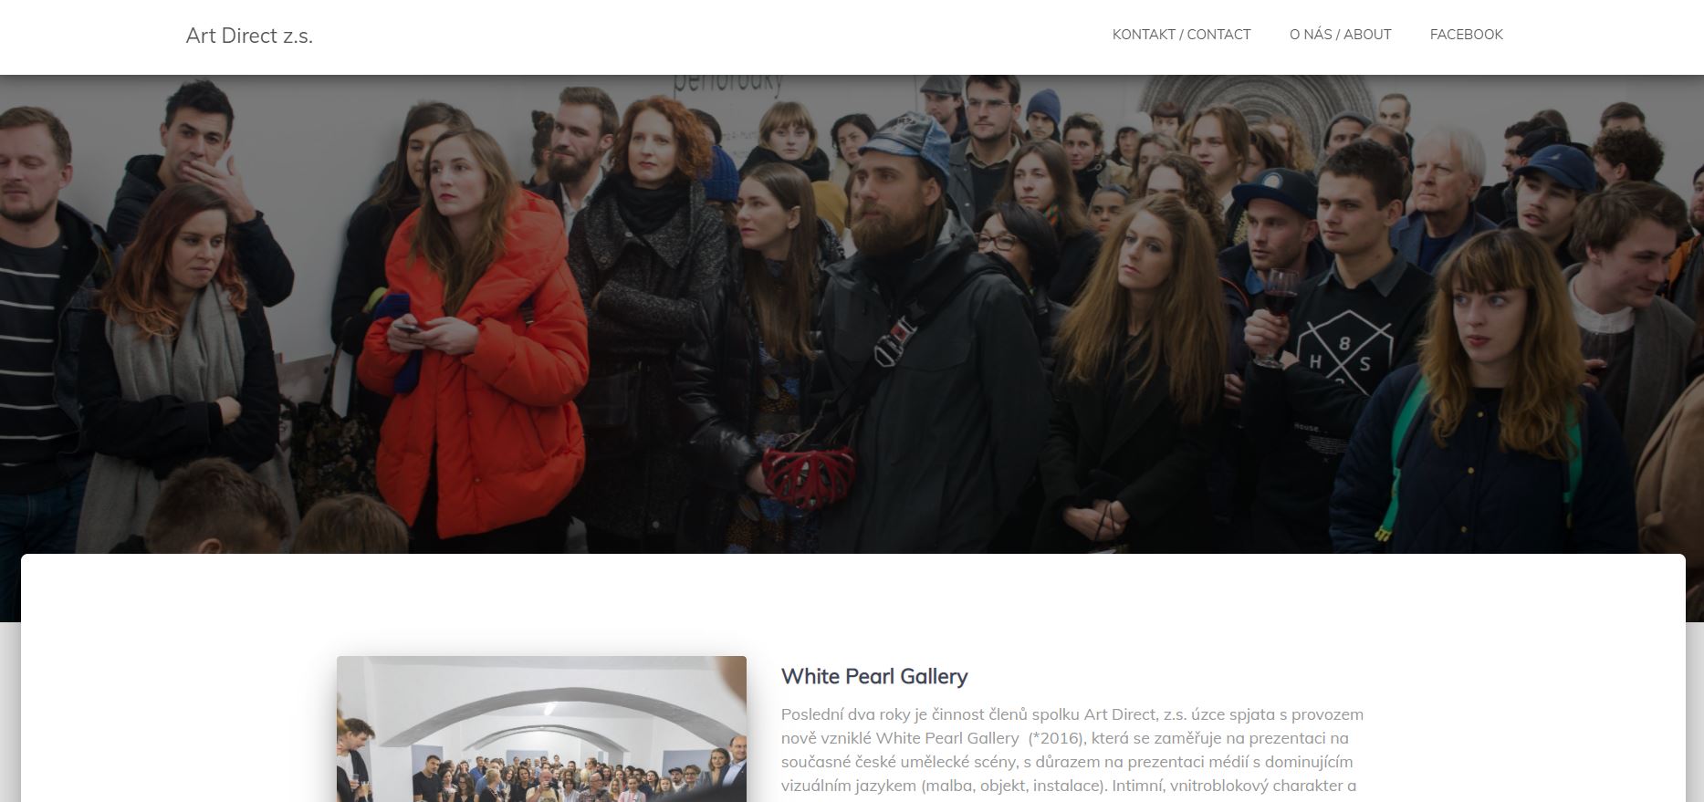The height and width of the screenshot is (802, 1704).
Task: Click the woman with bangs and green backpack strap
Action: pyautogui.click(x=1471, y=392)
